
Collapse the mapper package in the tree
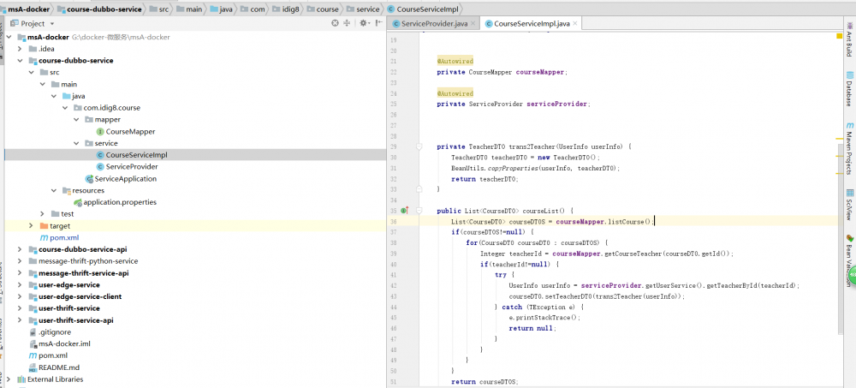[76, 120]
